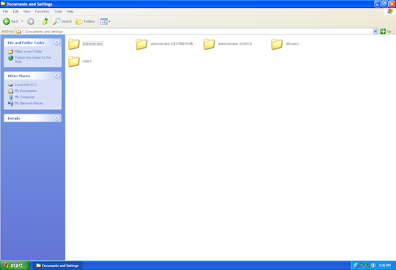
Task: Click the User1 folder name
Action: pyautogui.click(x=87, y=61)
